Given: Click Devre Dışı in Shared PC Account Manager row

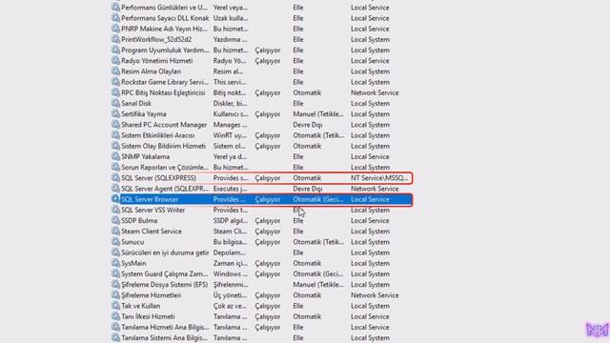Looking at the screenshot, I should tap(307, 125).
